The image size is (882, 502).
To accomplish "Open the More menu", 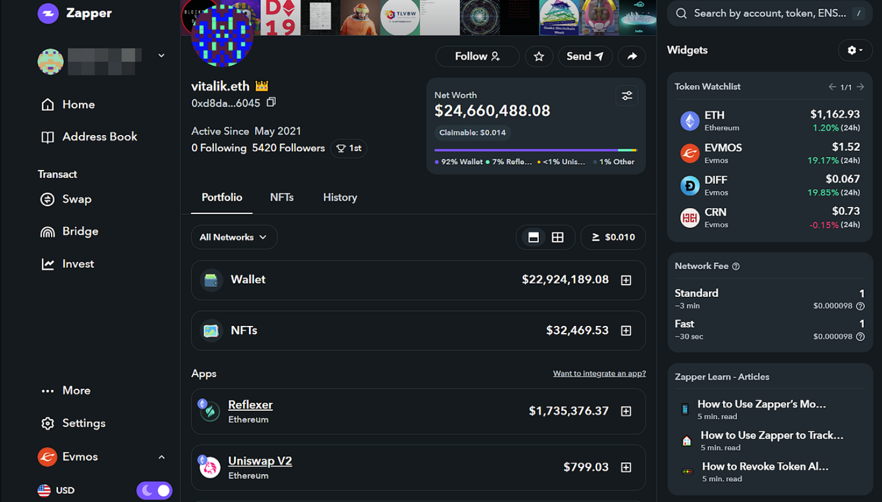I will click(x=66, y=391).
